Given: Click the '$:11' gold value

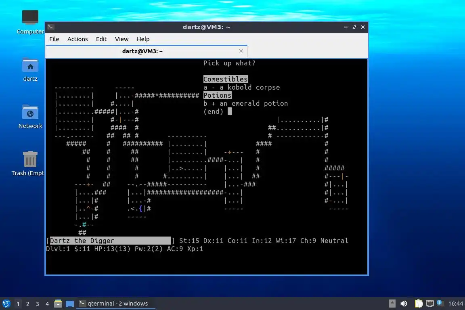Looking at the screenshot, I should [x=82, y=249].
